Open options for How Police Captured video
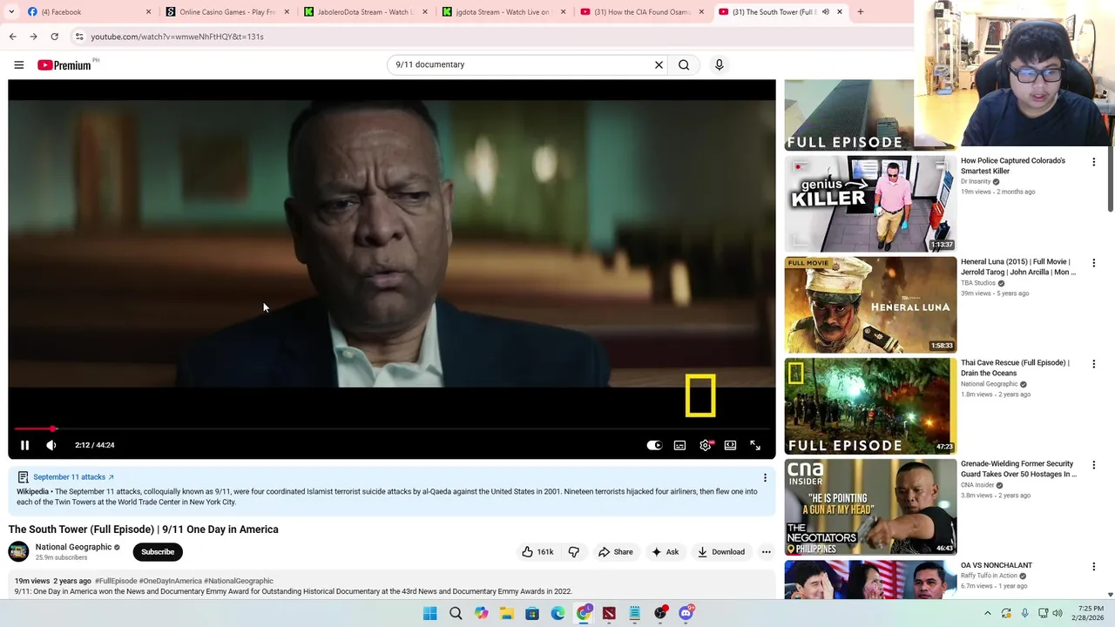1115x627 pixels. [x=1093, y=162]
